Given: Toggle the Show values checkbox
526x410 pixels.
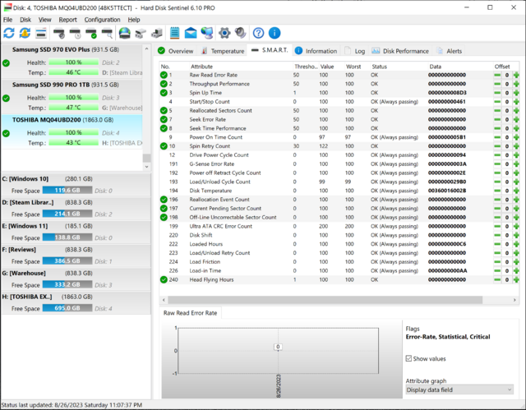Looking at the screenshot, I should click(x=410, y=358).
